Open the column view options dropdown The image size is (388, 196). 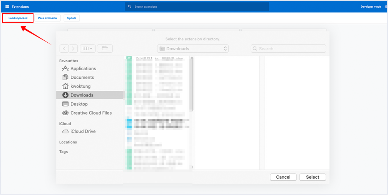click(x=88, y=49)
